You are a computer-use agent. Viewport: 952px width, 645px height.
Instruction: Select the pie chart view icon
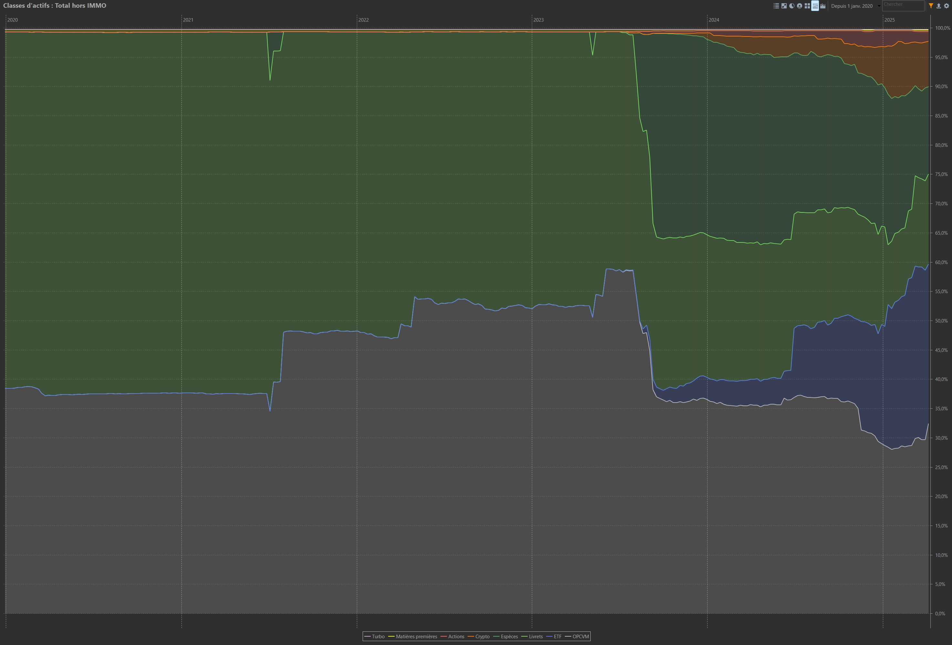click(792, 6)
